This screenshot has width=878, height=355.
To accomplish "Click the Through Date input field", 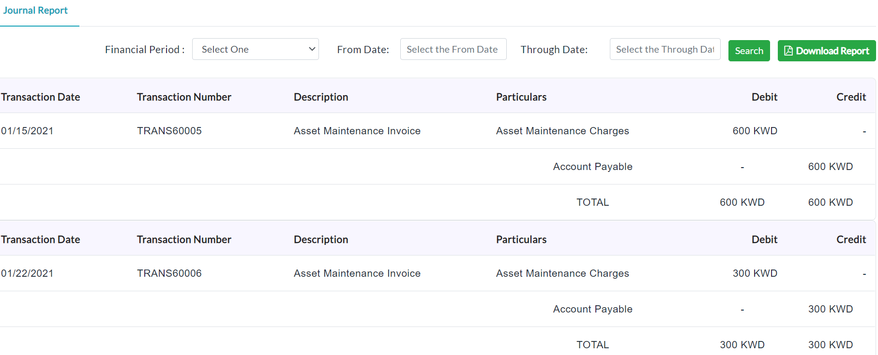I will pos(665,49).
